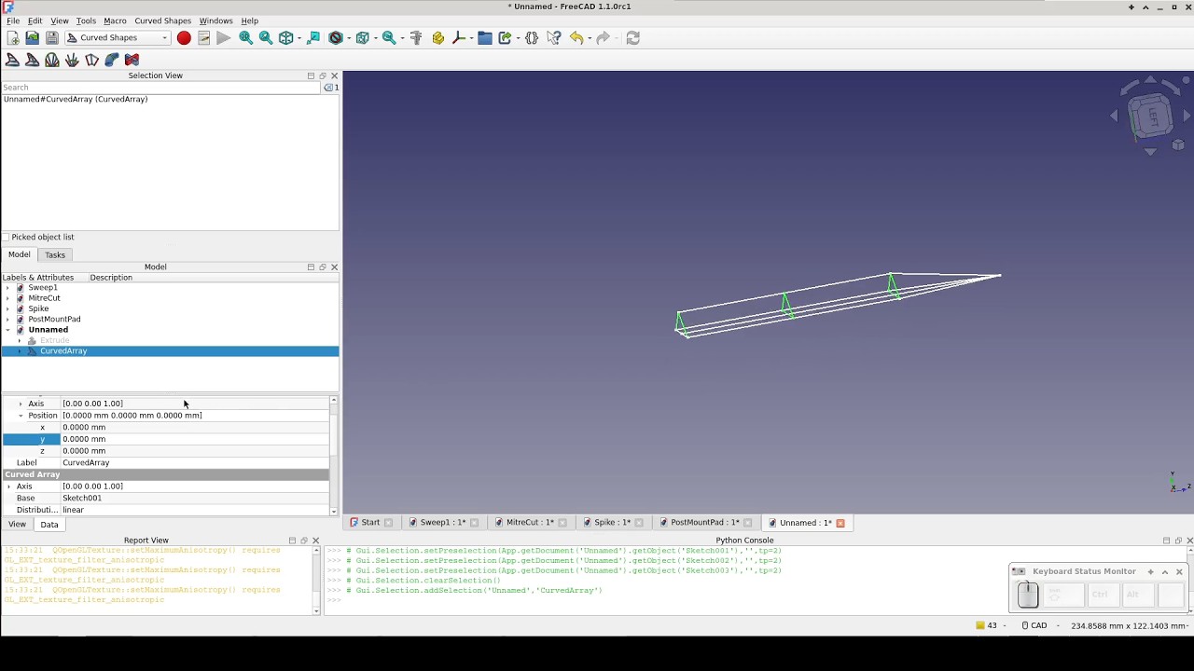Click the Save document floppy icon

click(52, 38)
